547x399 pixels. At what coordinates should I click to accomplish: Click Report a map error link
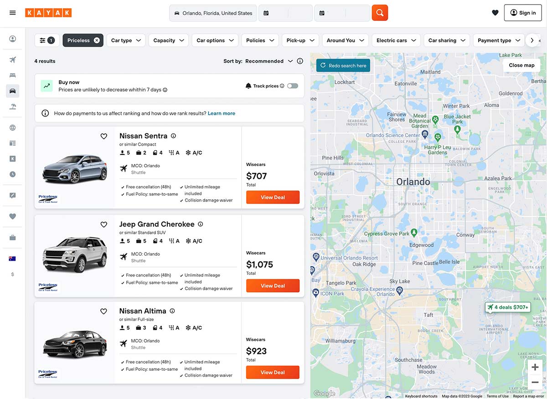coord(529,396)
